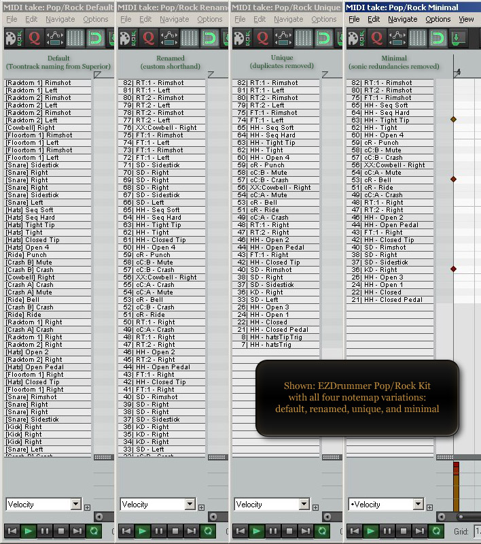481x544 pixels.
Task: Open Edit menu in the Minimal window
Action: click(x=374, y=19)
